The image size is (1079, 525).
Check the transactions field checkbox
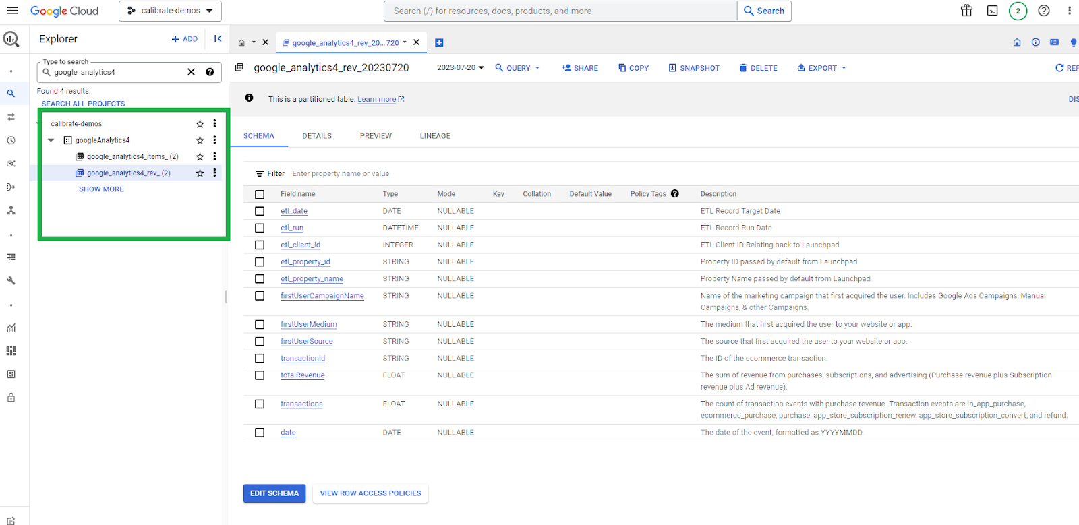point(260,404)
